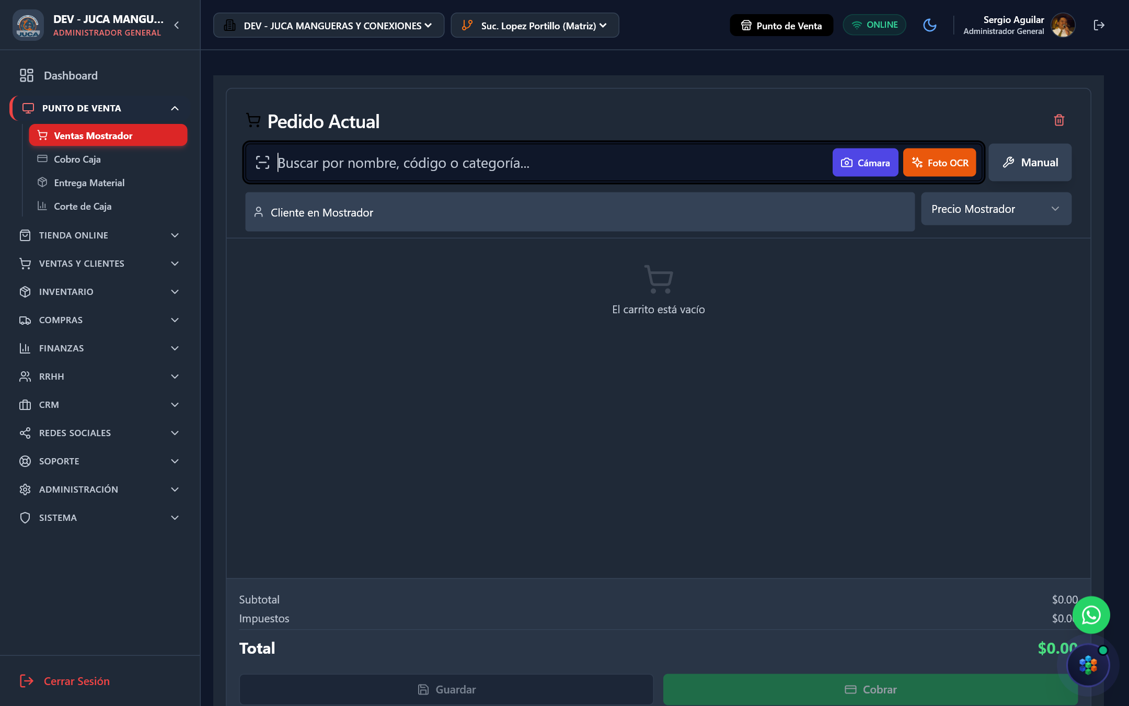
Task: Click 'El carrito está vacío' message
Action: tap(659, 310)
